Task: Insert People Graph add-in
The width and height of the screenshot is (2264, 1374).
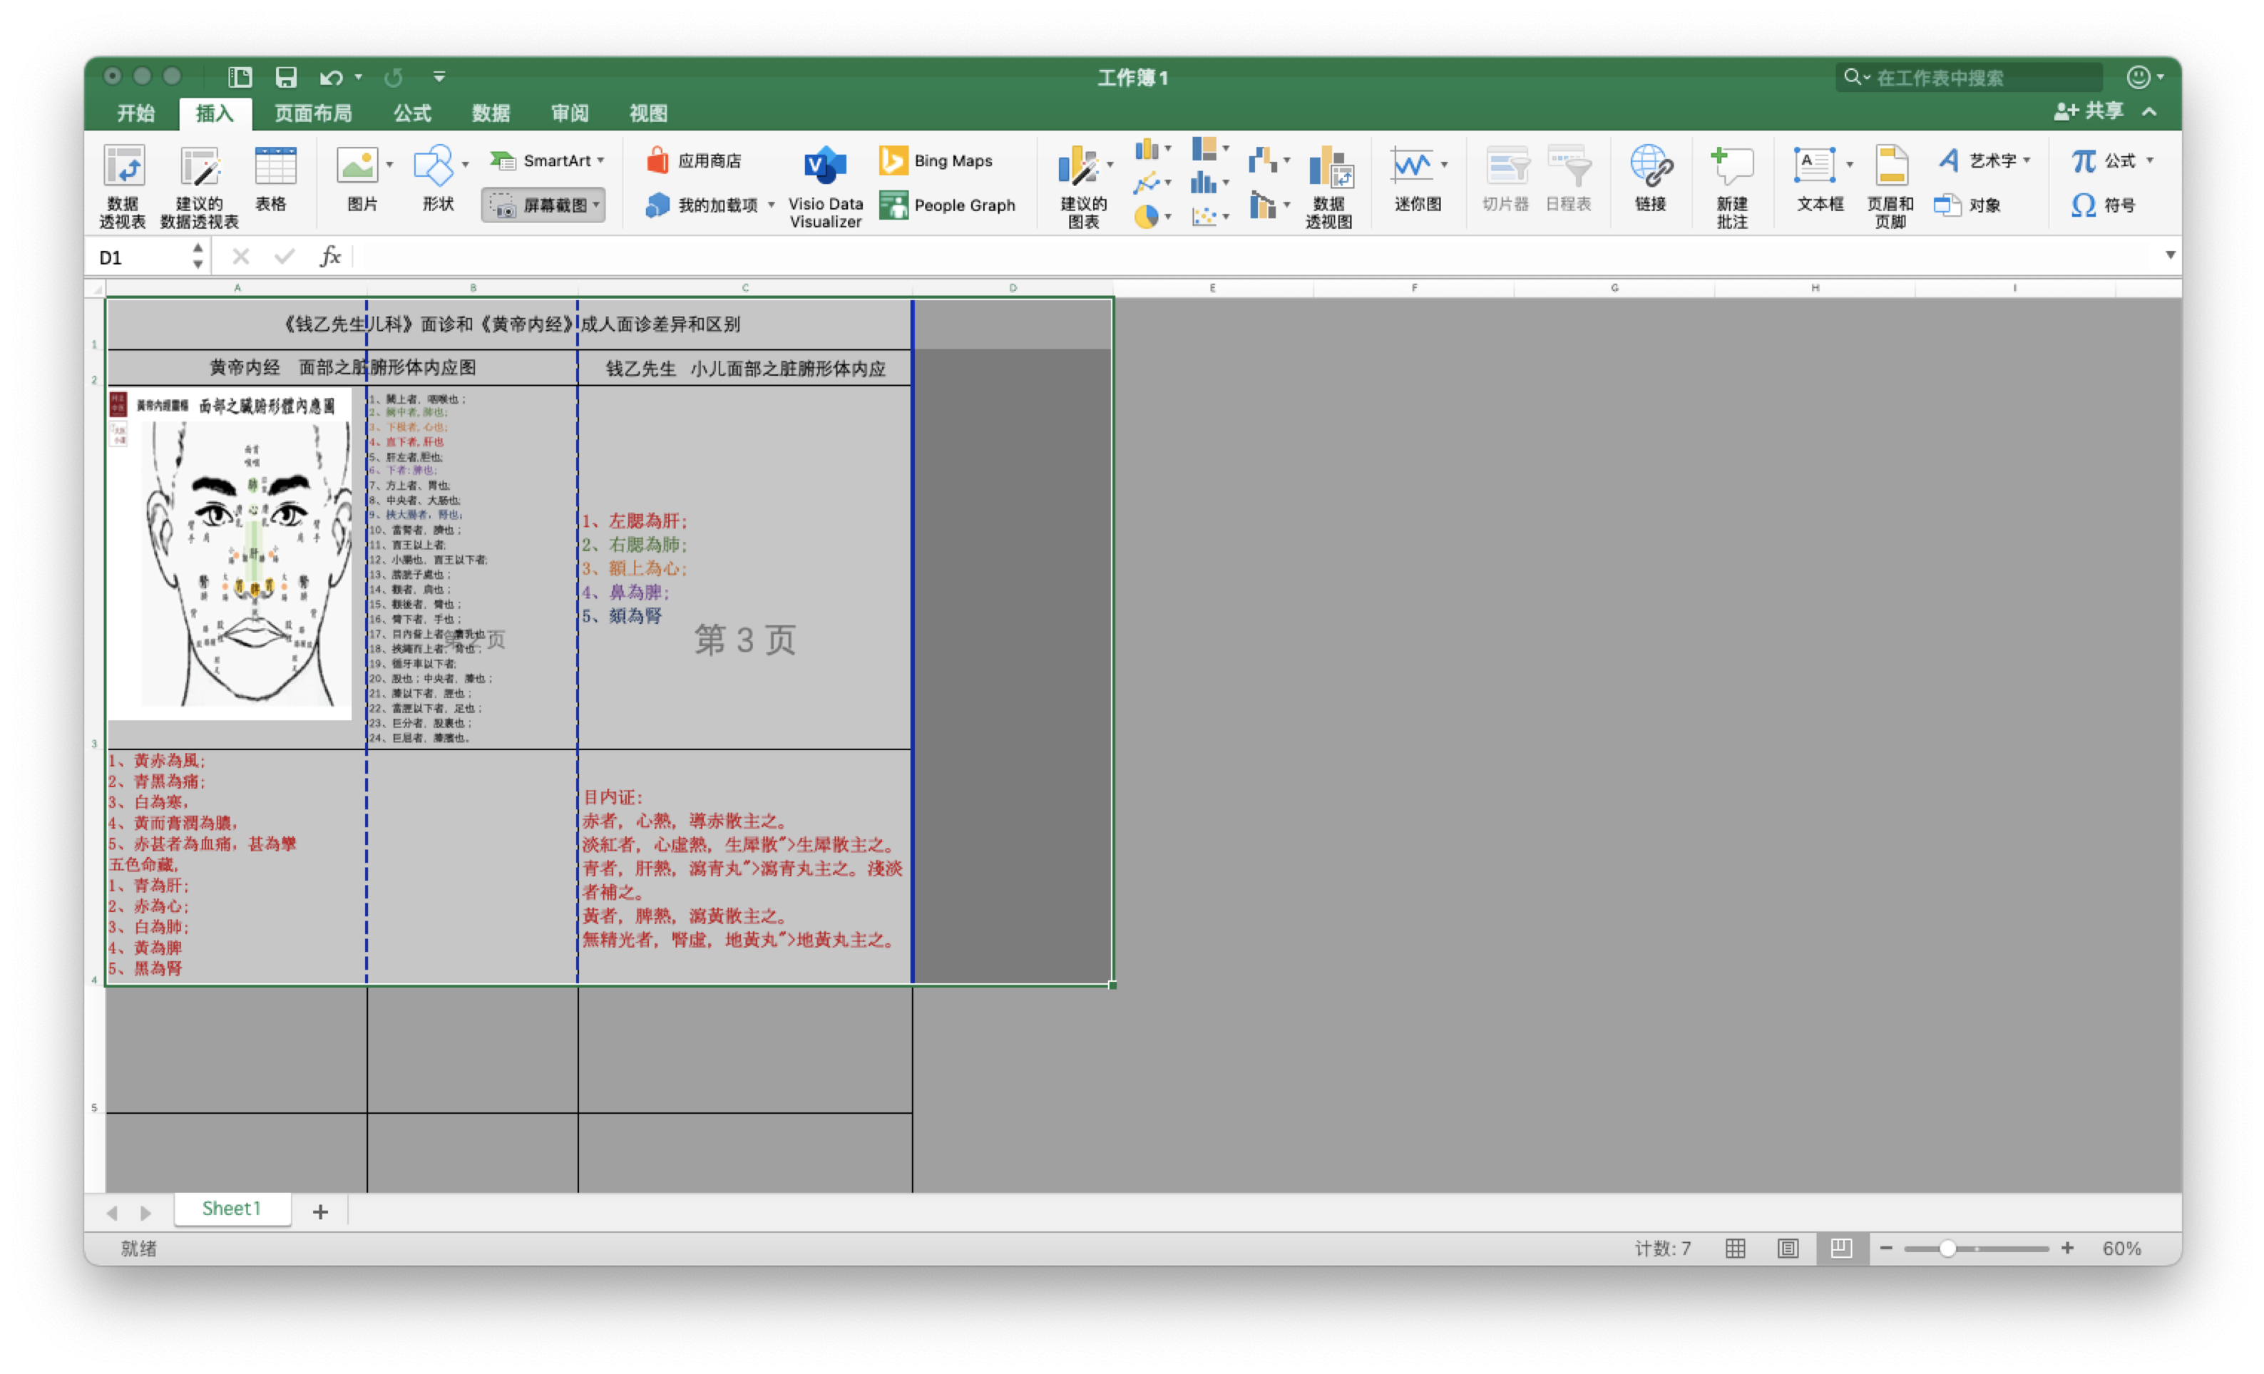Action: (948, 205)
